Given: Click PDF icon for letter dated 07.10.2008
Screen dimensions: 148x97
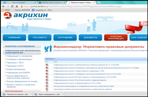Looking at the screenshot, I should [x=47, y=68].
